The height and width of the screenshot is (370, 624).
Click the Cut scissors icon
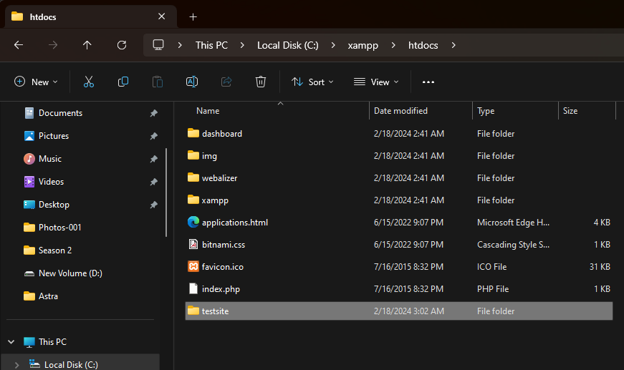(89, 82)
